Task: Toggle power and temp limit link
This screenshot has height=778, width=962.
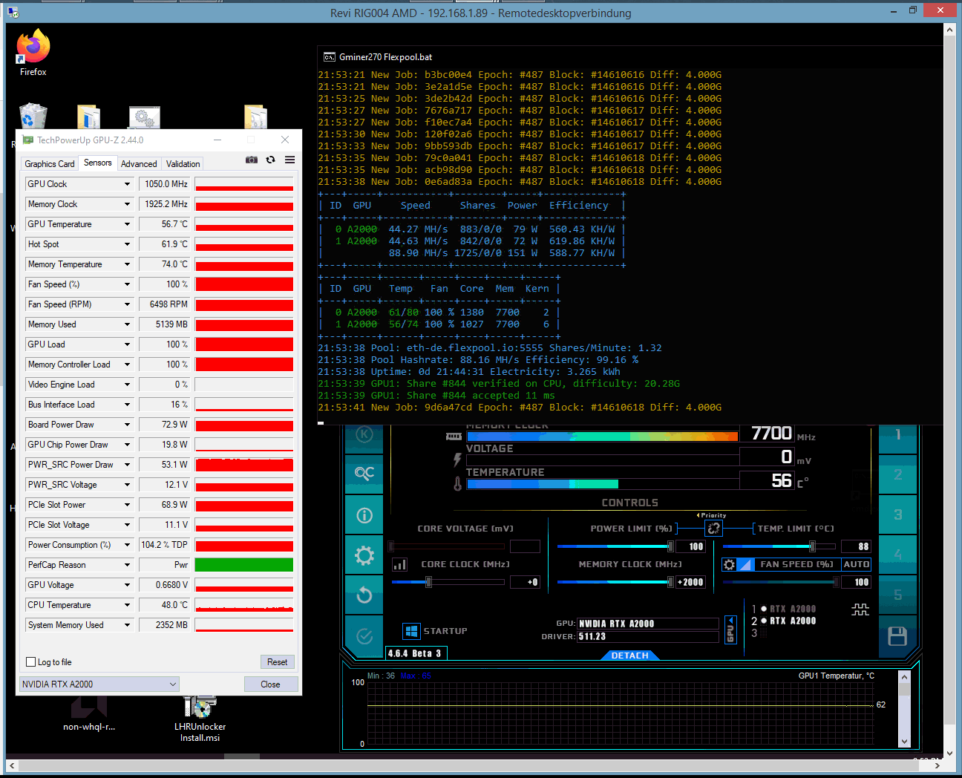Action: [x=713, y=529]
